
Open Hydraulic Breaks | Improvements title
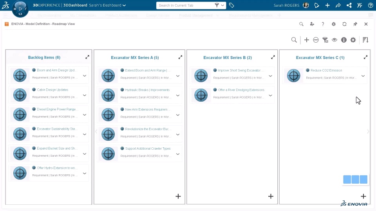click(x=147, y=90)
